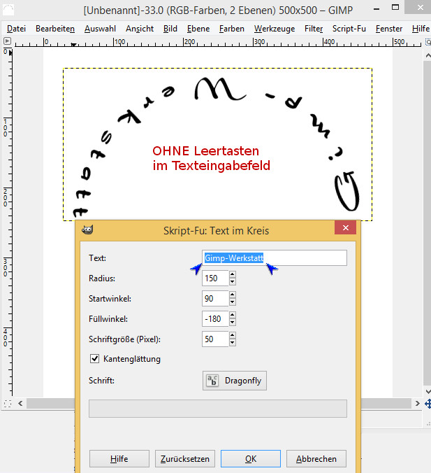
Task: Open the Bearbeiten menu
Action: pos(55,29)
